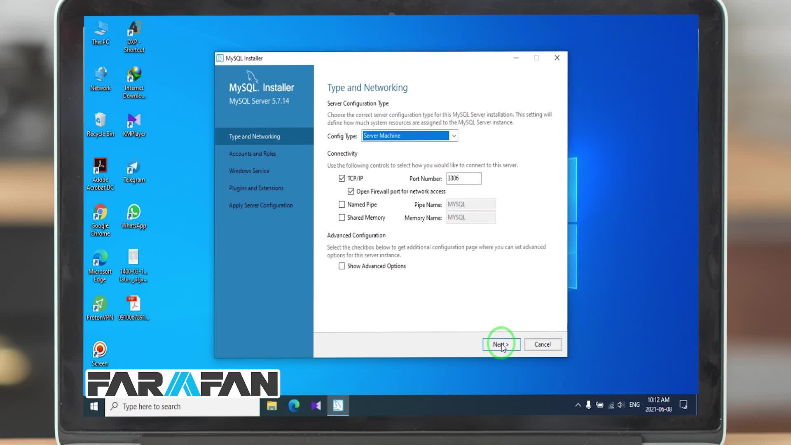
Task: Disable Open Firewall port for network access
Action: pos(351,192)
